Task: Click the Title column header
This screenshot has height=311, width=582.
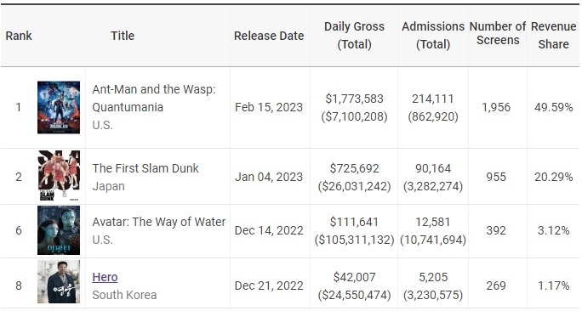Action: 123,36
